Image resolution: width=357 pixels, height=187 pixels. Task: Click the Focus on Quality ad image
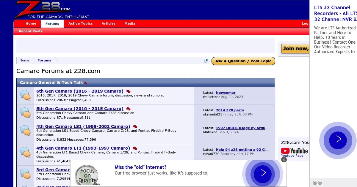[x=87, y=175]
